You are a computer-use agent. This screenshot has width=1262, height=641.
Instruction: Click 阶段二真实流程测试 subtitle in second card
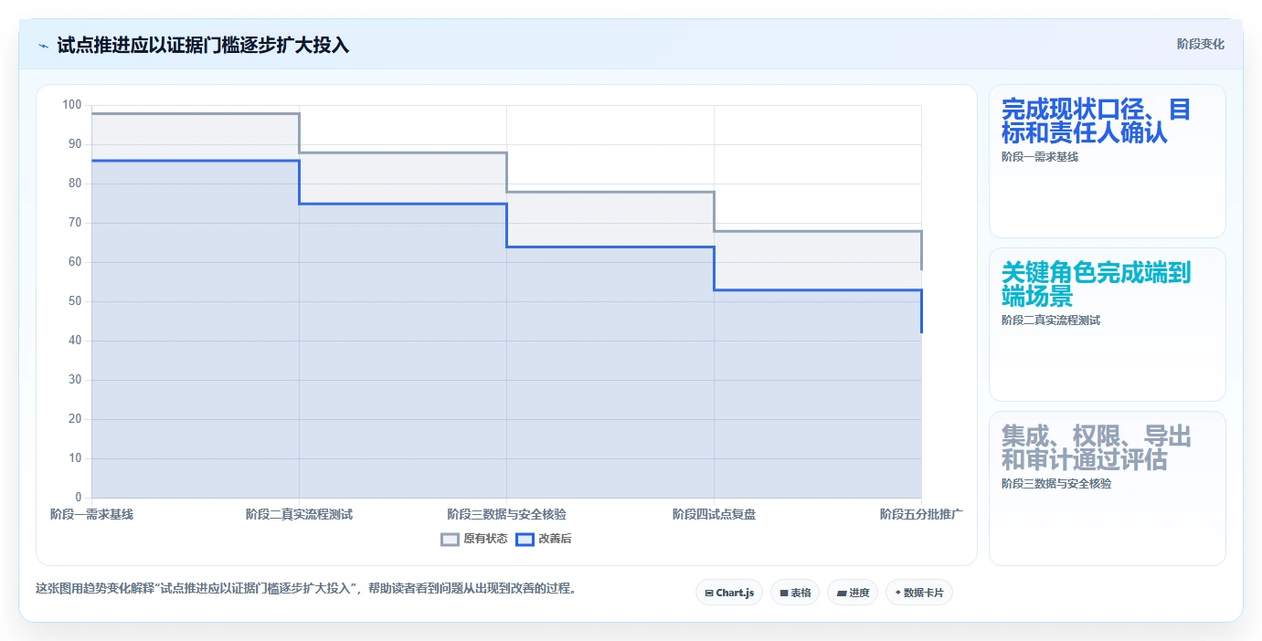[x=1051, y=320]
